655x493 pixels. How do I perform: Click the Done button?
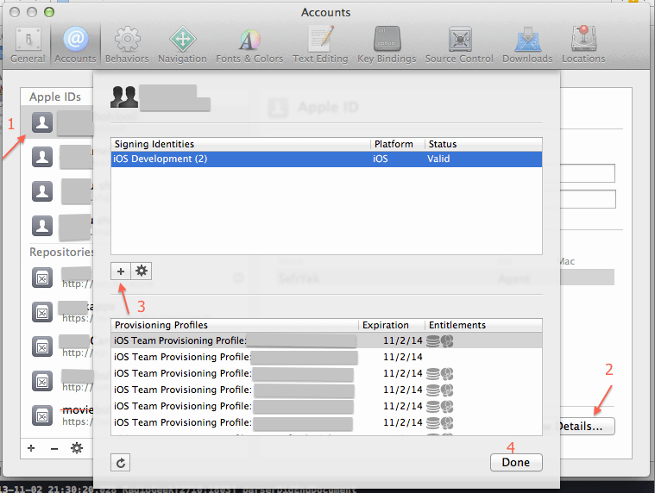point(516,463)
